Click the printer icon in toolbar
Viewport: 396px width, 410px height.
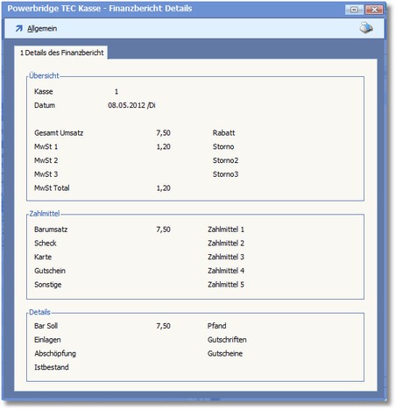[366, 28]
